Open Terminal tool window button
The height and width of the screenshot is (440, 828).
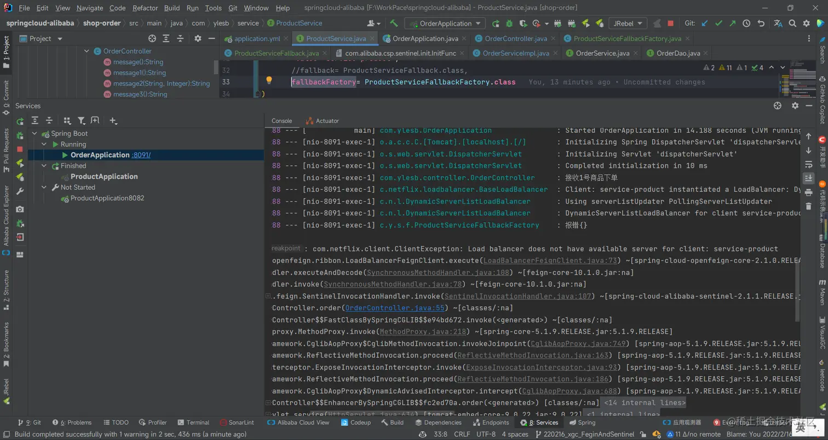pos(193,422)
